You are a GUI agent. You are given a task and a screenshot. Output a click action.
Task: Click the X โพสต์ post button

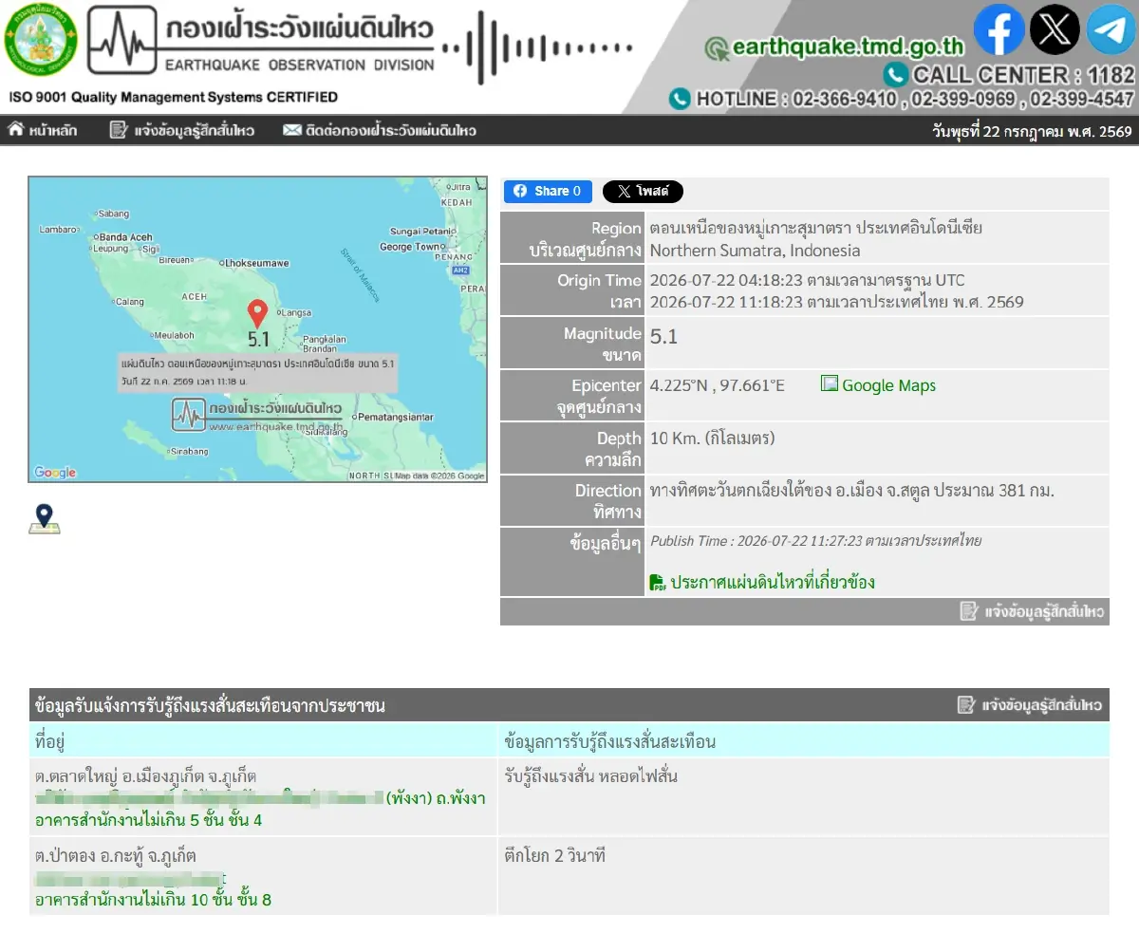tap(643, 191)
